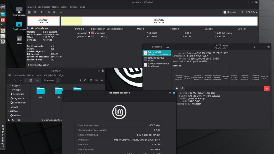Select the 120 GB merevlemez Sony Storage
The image size is (274, 154).
[x=157, y=65]
